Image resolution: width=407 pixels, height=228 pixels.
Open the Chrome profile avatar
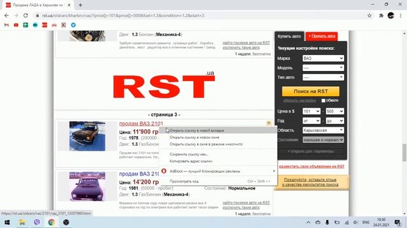[x=391, y=15]
